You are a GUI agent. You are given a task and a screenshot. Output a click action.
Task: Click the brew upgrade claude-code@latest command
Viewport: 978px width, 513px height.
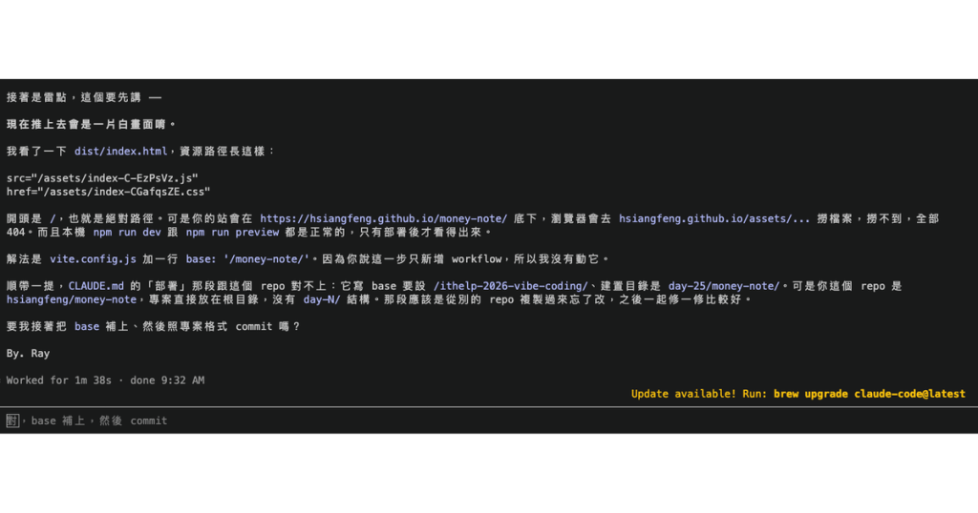(869, 394)
